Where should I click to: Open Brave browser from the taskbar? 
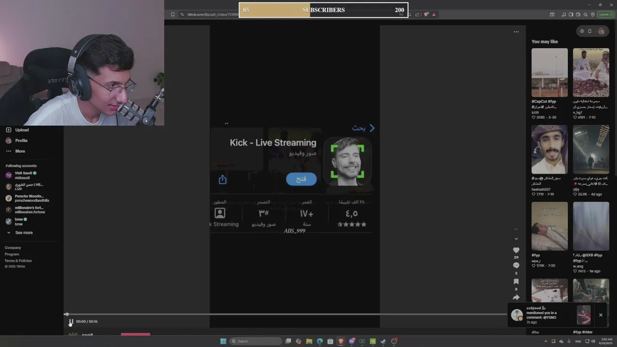(341, 341)
